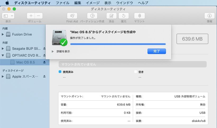Click the 外部 sidebar section header
The width and height of the screenshot is (217, 128).
[5, 43]
